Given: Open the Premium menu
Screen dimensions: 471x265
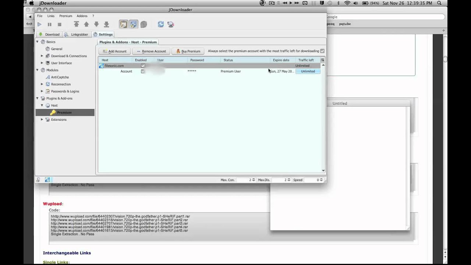Looking at the screenshot, I should (65, 16).
